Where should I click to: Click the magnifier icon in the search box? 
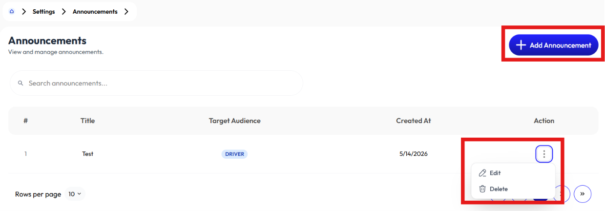tap(21, 84)
